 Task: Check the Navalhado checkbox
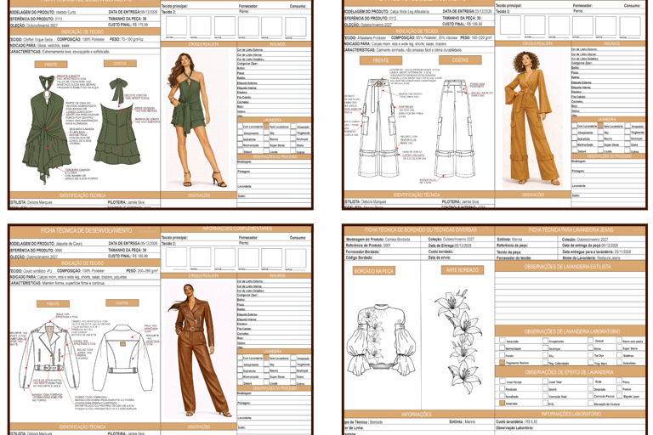pyautogui.click(x=503, y=396)
